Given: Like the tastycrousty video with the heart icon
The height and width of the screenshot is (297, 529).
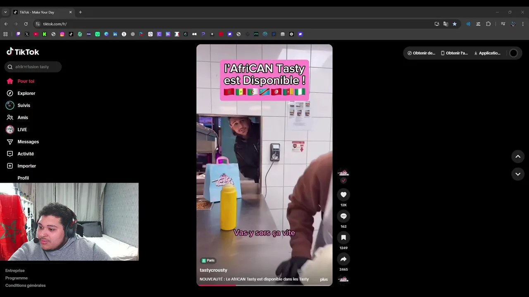Looking at the screenshot, I should coord(343,195).
